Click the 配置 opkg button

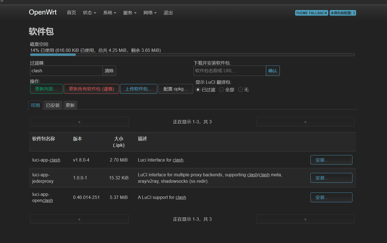tap(175, 89)
